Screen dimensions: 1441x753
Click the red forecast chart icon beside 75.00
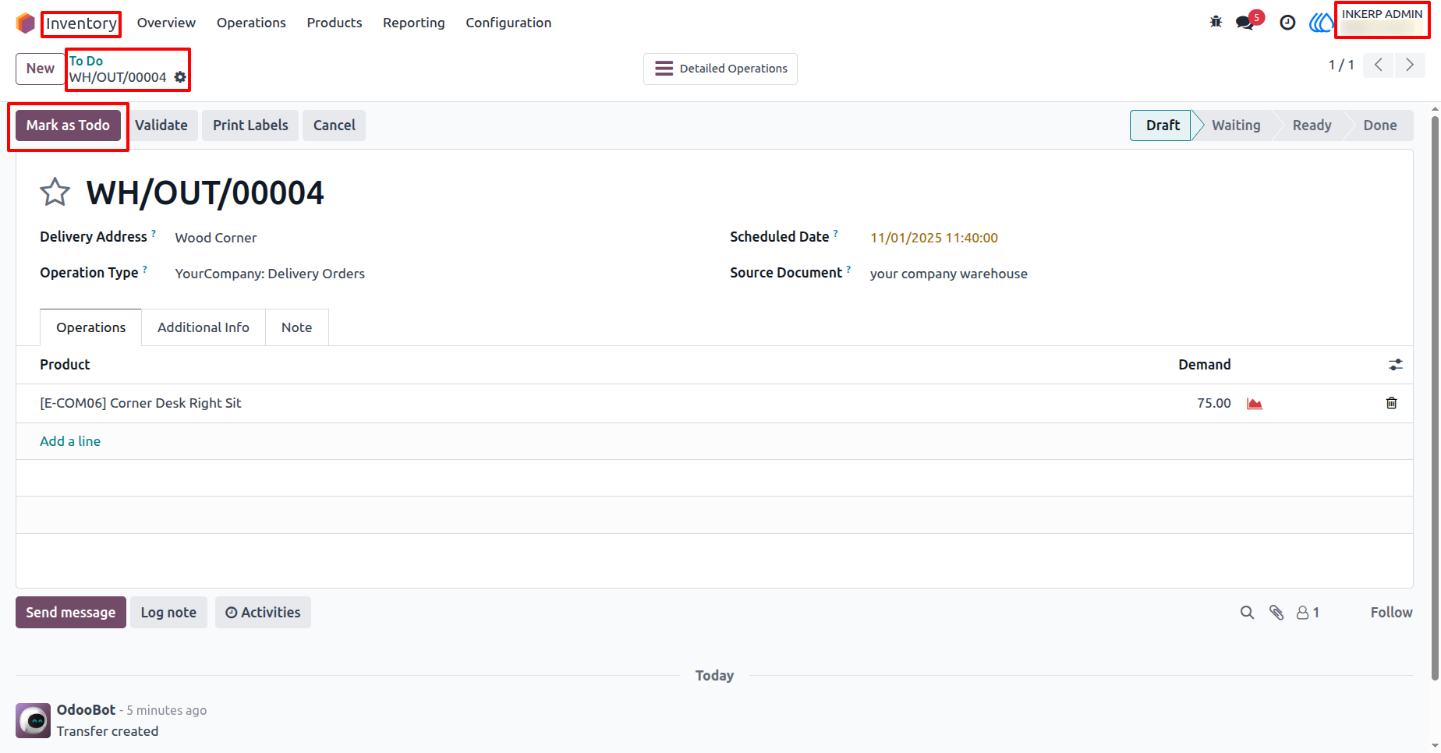pos(1255,403)
